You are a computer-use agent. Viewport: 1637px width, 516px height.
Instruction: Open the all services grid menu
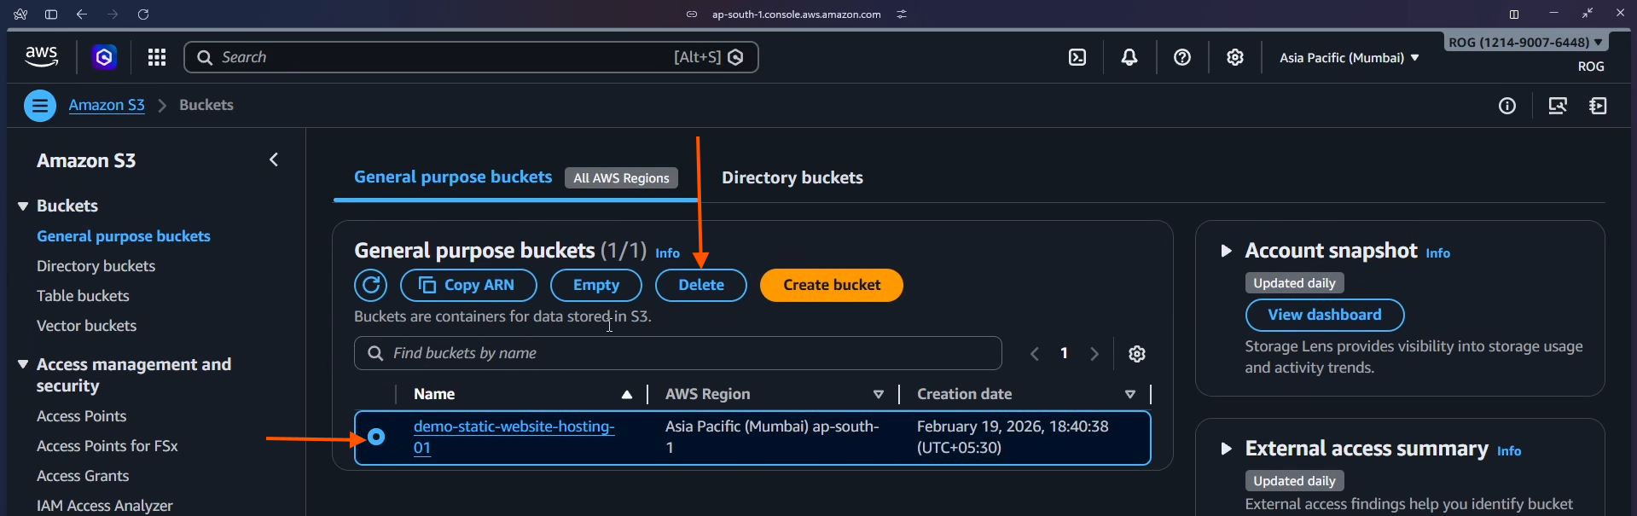pos(156,57)
